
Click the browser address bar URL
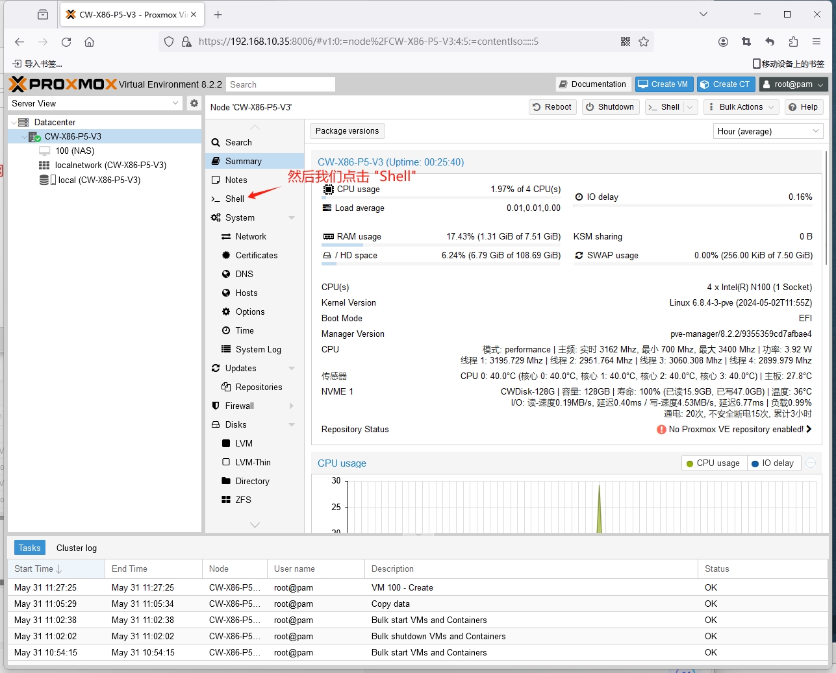point(368,42)
